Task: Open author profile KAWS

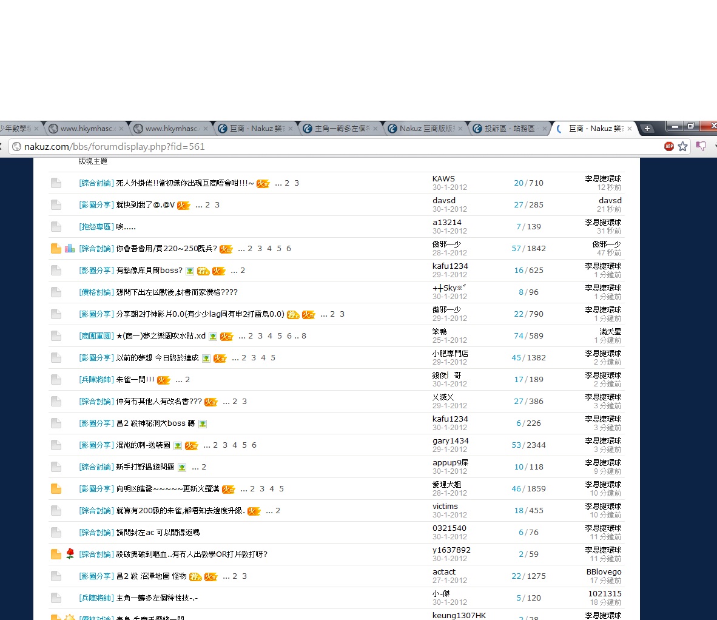Action: click(443, 179)
